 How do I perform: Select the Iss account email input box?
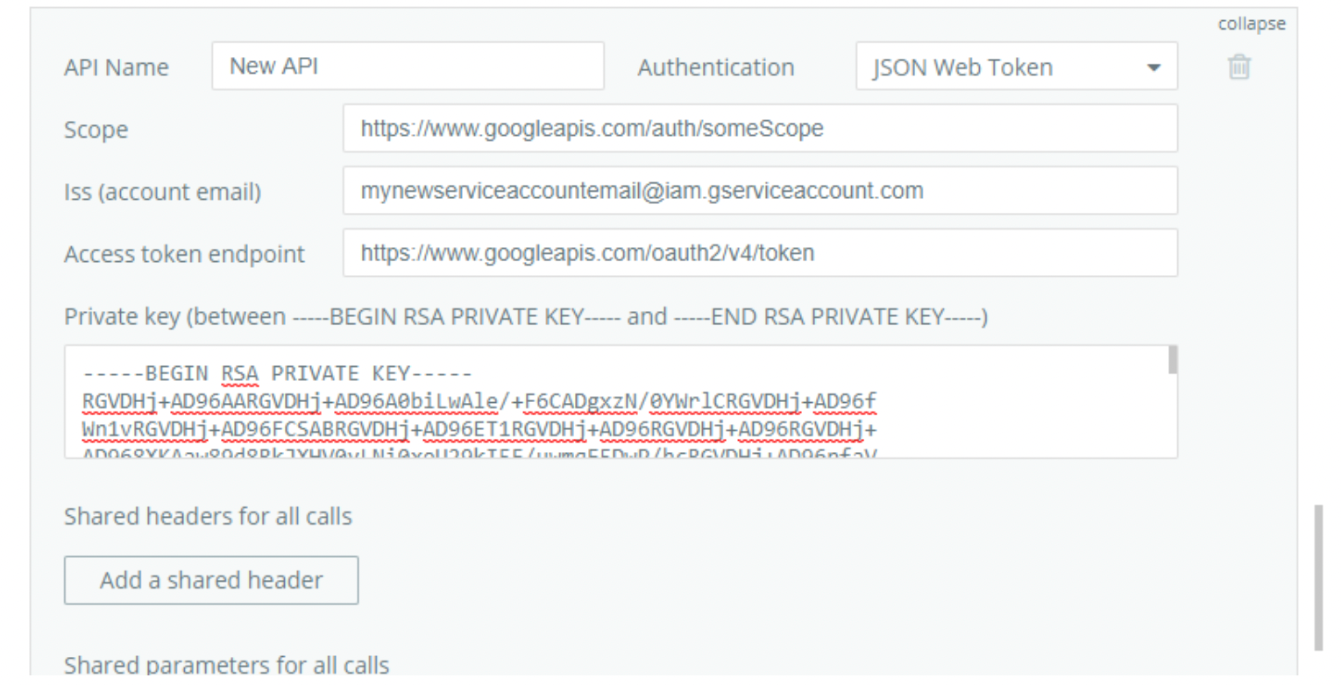click(x=760, y=191)
